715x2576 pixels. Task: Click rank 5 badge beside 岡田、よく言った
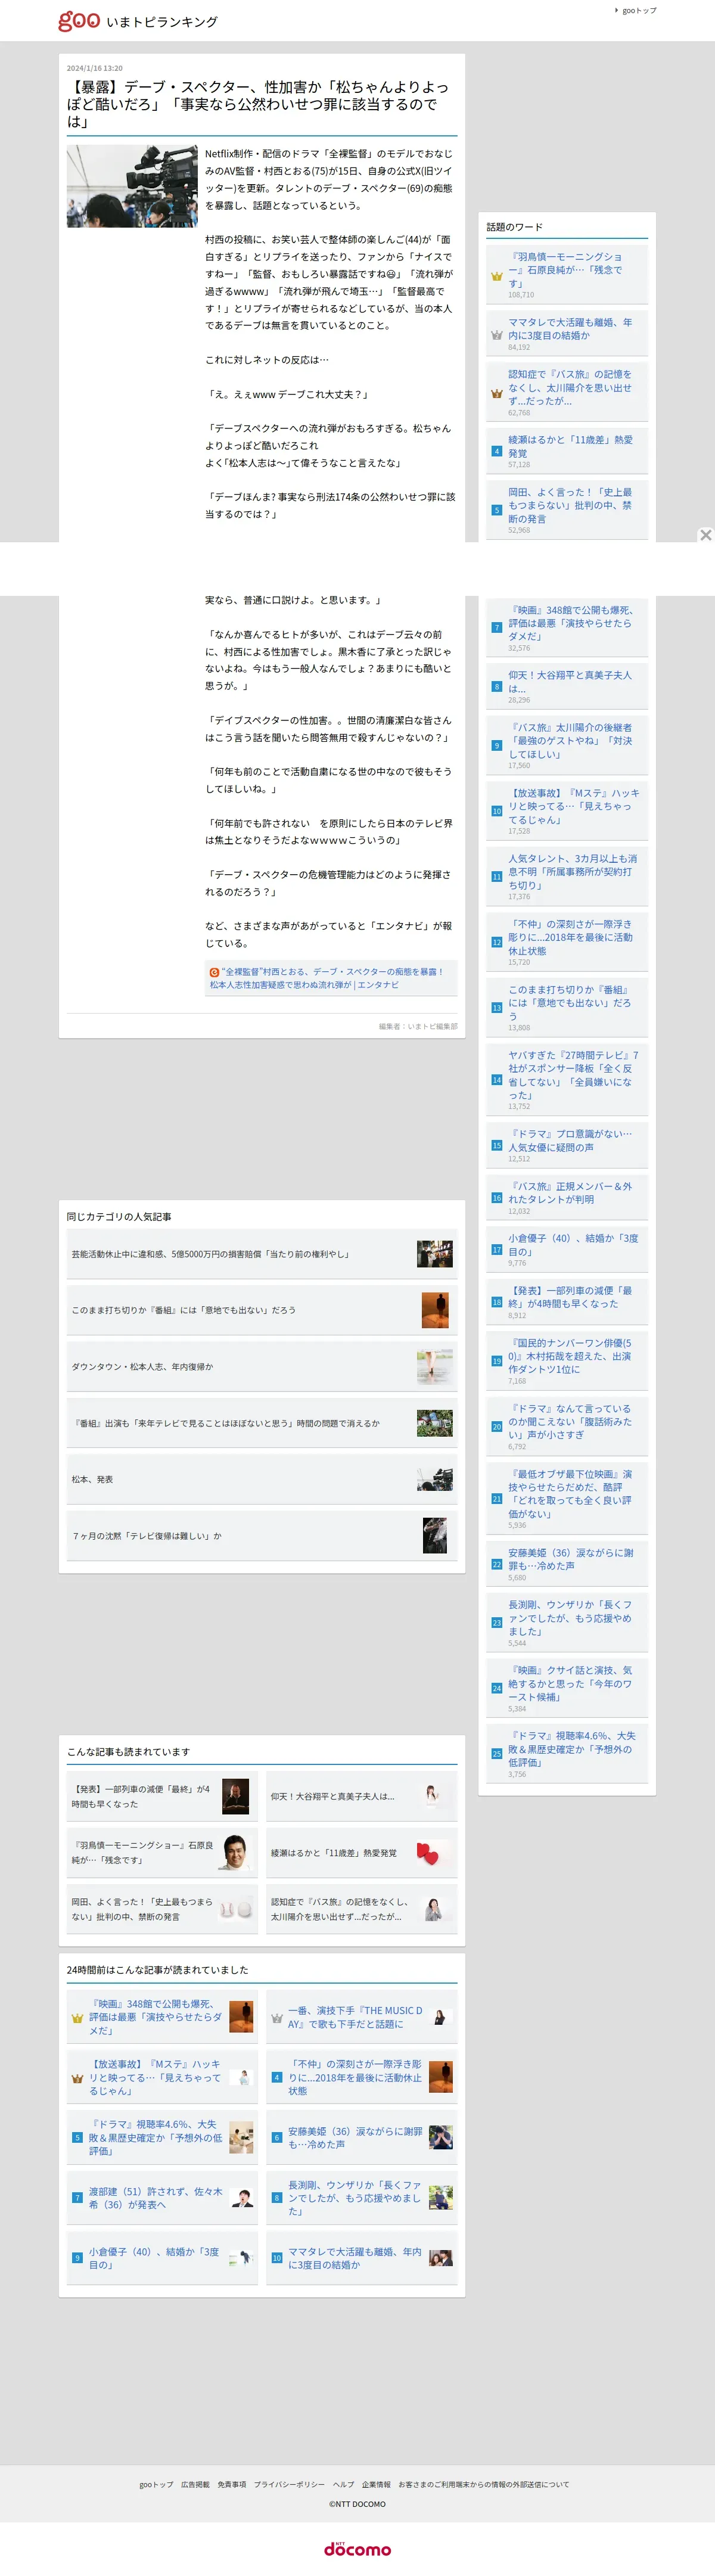496,510
